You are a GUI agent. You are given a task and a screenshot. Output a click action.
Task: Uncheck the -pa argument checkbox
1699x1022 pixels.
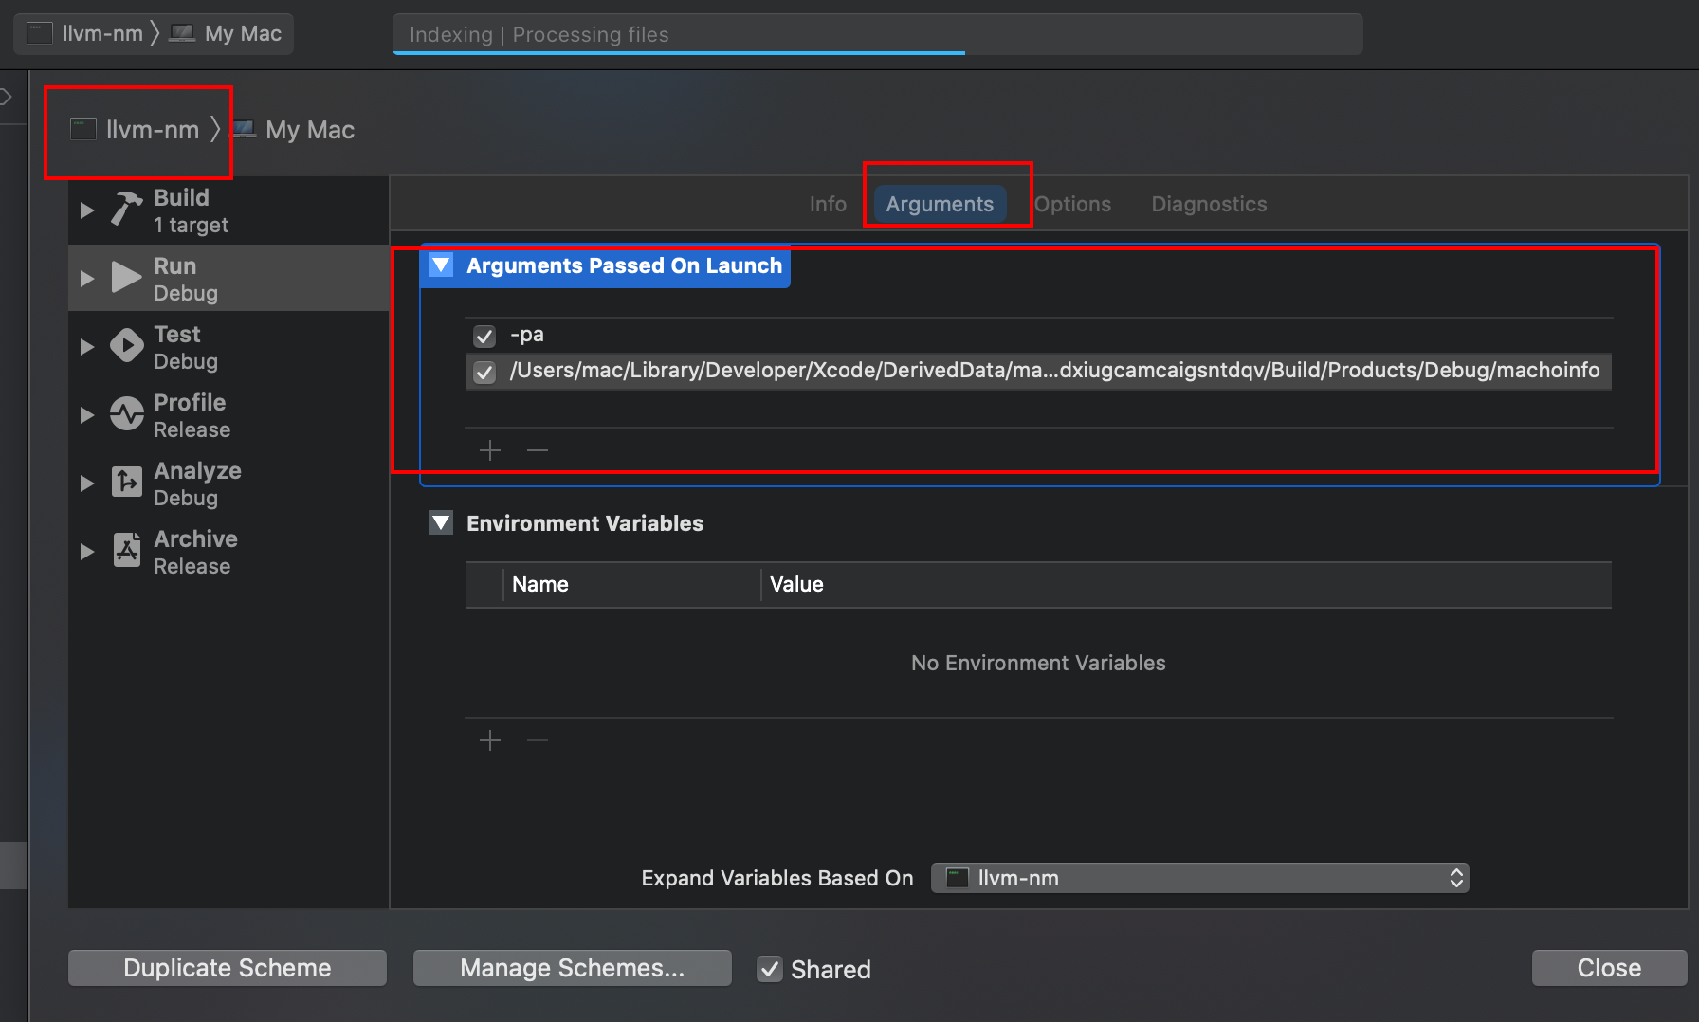click(x=484, y=336)
